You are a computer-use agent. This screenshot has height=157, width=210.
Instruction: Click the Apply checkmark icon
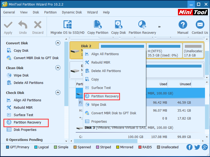(x=8, y=25)
